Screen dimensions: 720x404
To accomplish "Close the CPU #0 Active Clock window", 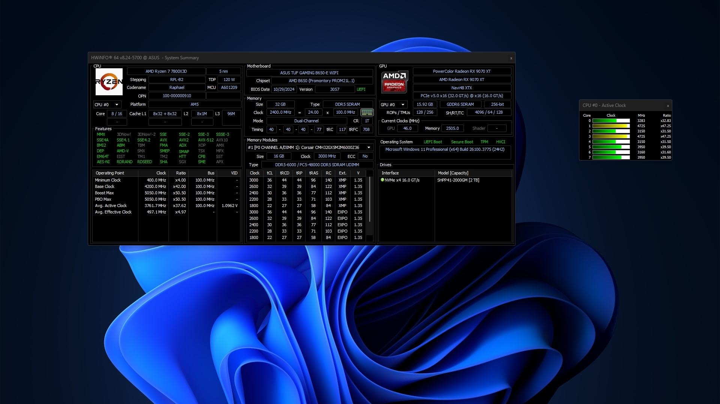I will point(668,105).
